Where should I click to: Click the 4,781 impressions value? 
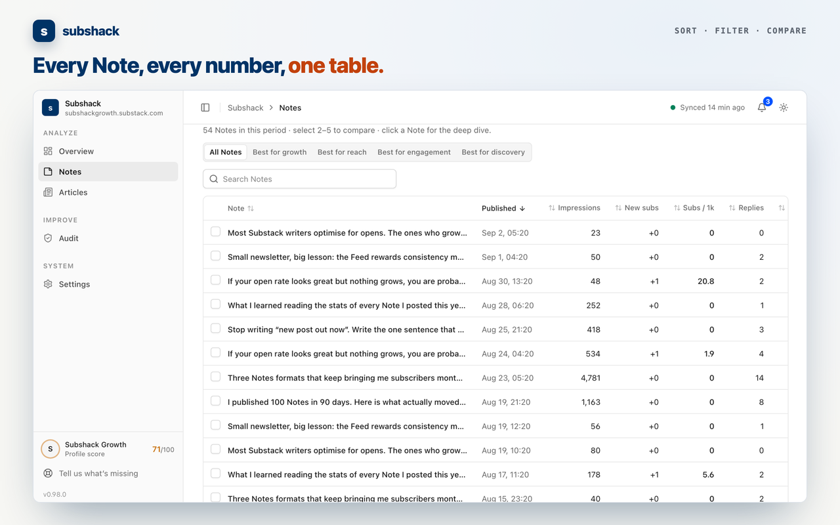pos(591,378)
